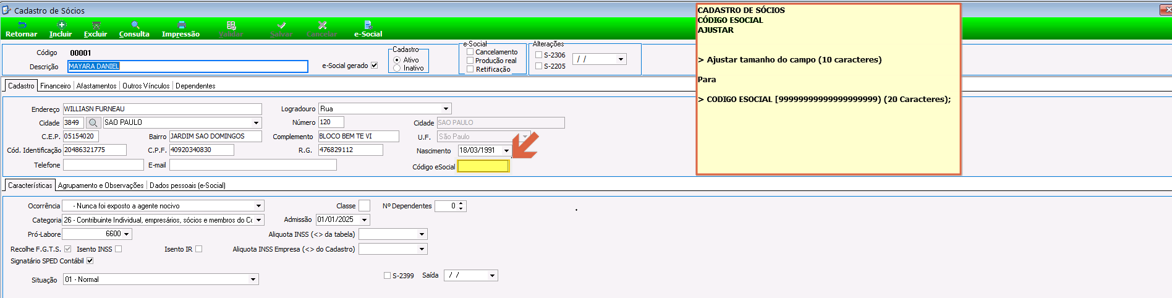Click the Endereço input field
This screenshot has height=298, width=1172.
pyautogui.click(x=162, y=109)
